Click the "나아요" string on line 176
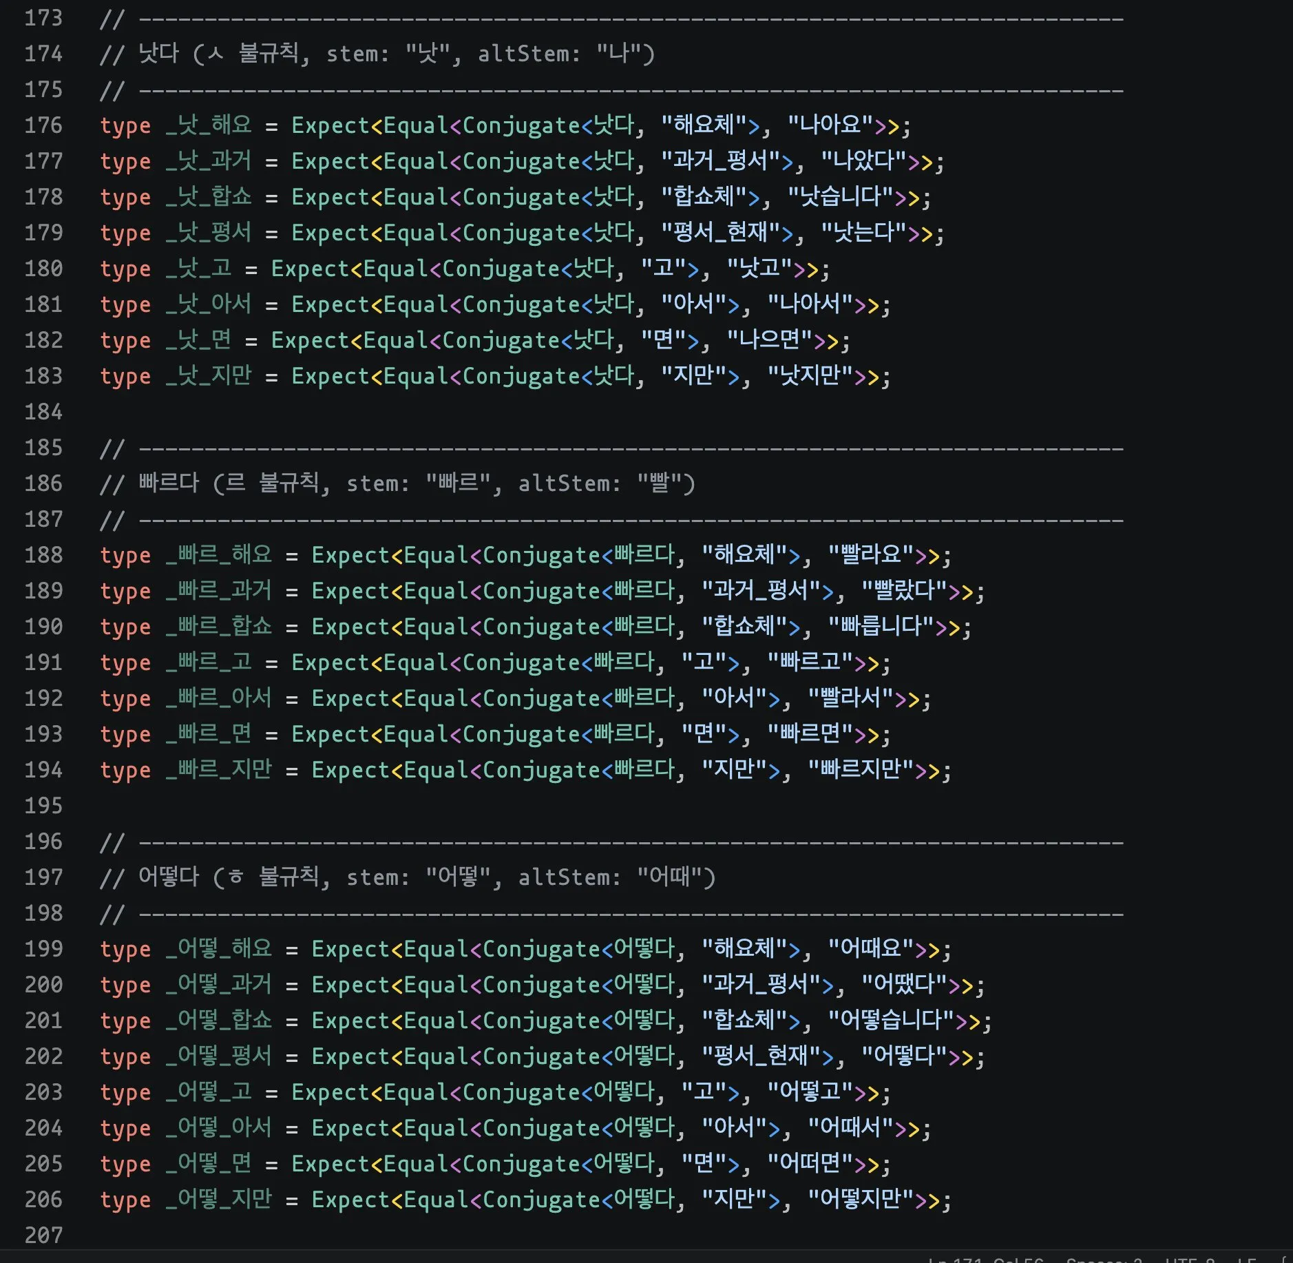The height and width of the screenshot is (1263, 1293). pos(830,125)
